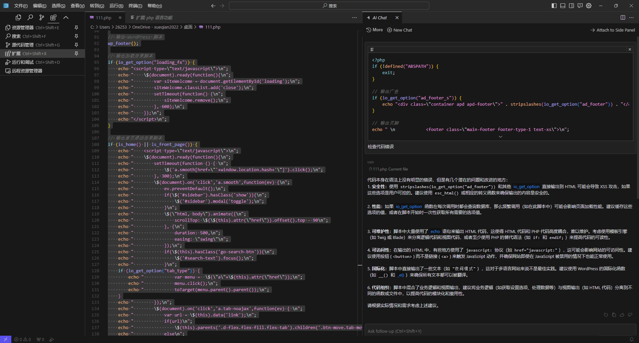The width and height of the screenshot is (639, 343).
Task: Click the code snippet lines icon
Action: (372, 50)
